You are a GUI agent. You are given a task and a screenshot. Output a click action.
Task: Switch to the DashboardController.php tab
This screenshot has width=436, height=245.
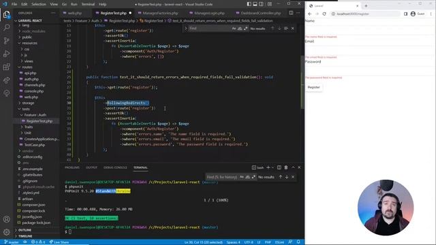pyautogui.click(x=260, y=13)
